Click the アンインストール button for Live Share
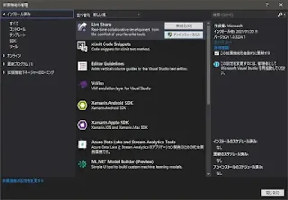288x200 pixels. pos(183,35)
